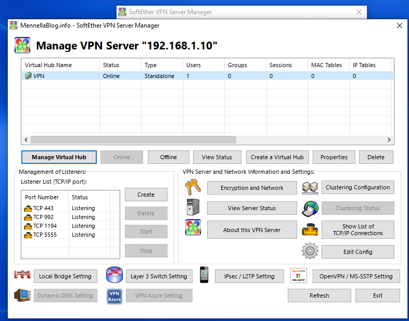
Task: Click the Delete listener button
Action: pos(146,213)
